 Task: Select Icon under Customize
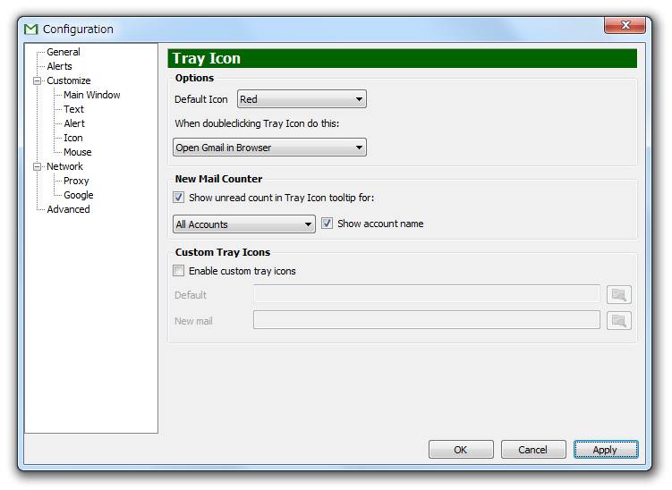pyautogui.click(x=73, y=138)
